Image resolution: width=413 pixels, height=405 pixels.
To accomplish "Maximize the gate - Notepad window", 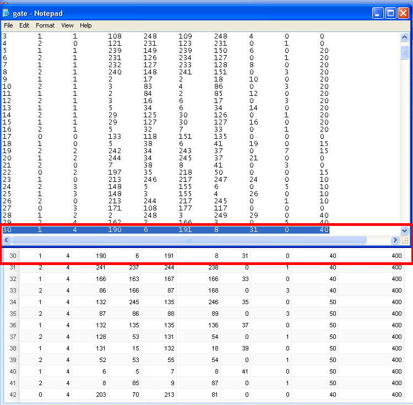I will pos(390,13).
